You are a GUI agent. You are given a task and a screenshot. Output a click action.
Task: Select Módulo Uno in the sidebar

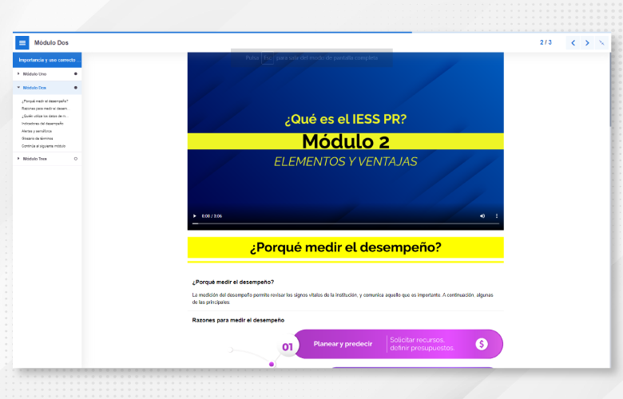pyautogui.click(x=34, y=74)
